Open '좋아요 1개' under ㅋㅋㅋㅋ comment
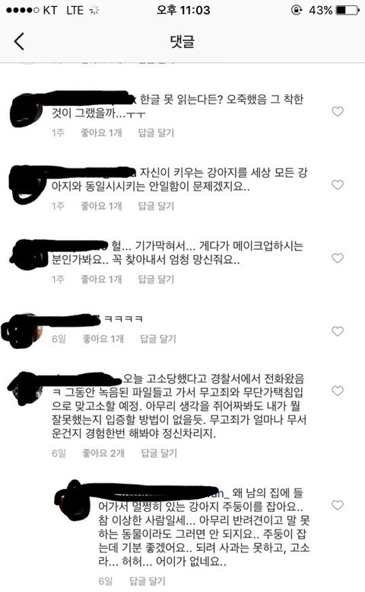This screenshot has height=592, width=365. 103,339
